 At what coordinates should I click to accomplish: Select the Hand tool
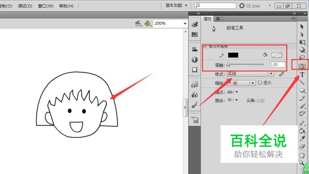pos(302,155)
